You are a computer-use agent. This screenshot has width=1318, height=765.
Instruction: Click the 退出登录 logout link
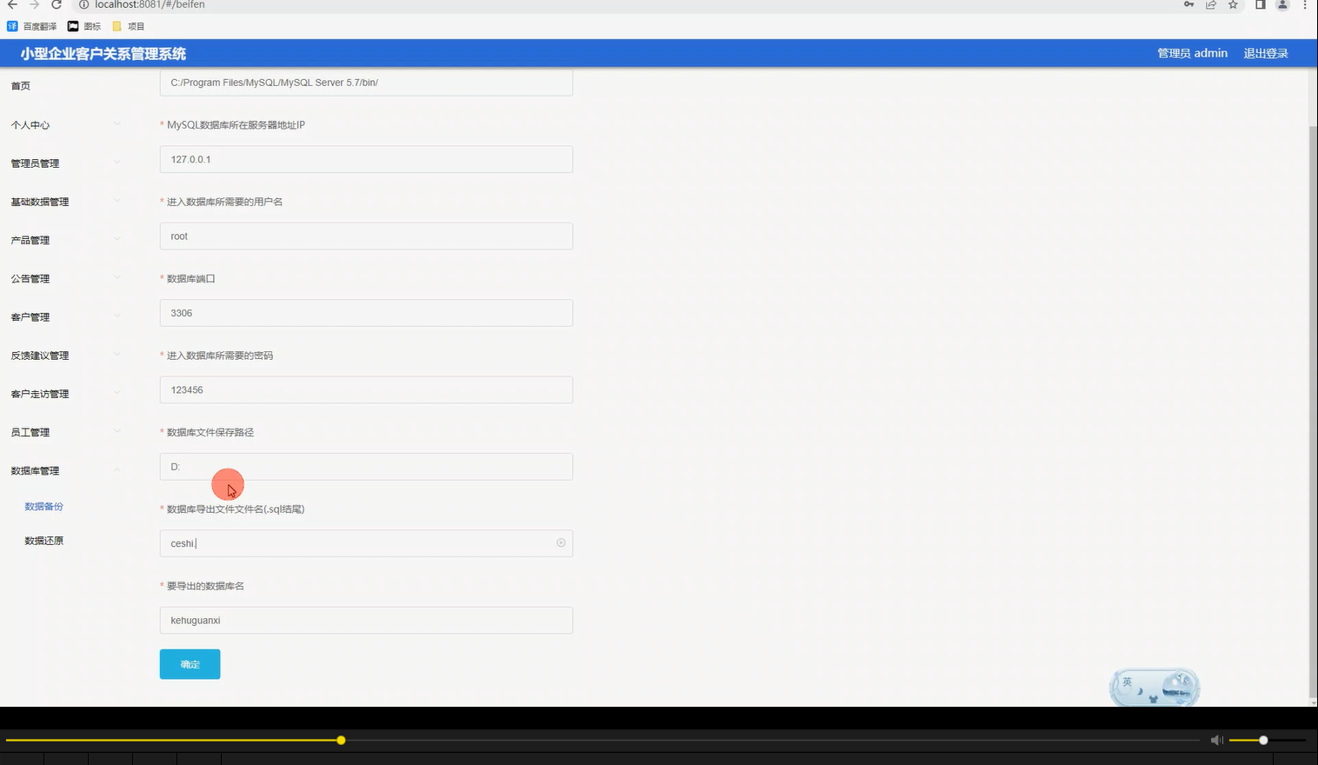tap(1266, 53)
